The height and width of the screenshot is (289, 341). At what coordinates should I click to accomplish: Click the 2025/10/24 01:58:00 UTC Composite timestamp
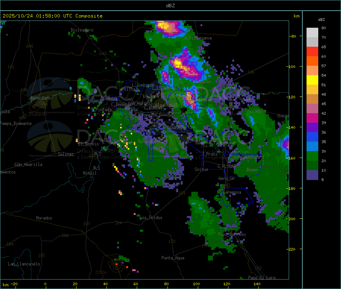52,16
